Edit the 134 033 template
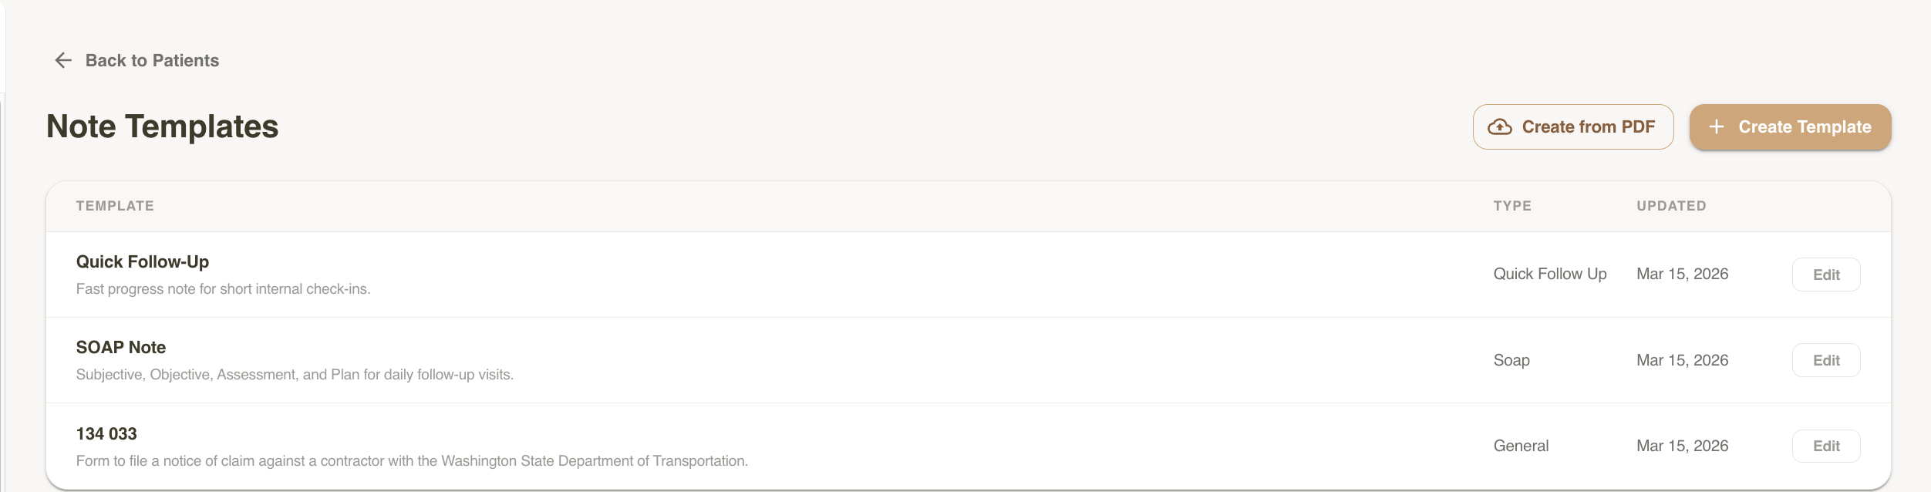This screenshot has width=1931, height=492. tap(1825, 446)
